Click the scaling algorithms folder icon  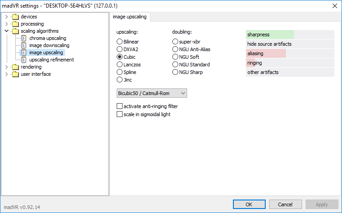pyautogui.click(x=16, y=31)
